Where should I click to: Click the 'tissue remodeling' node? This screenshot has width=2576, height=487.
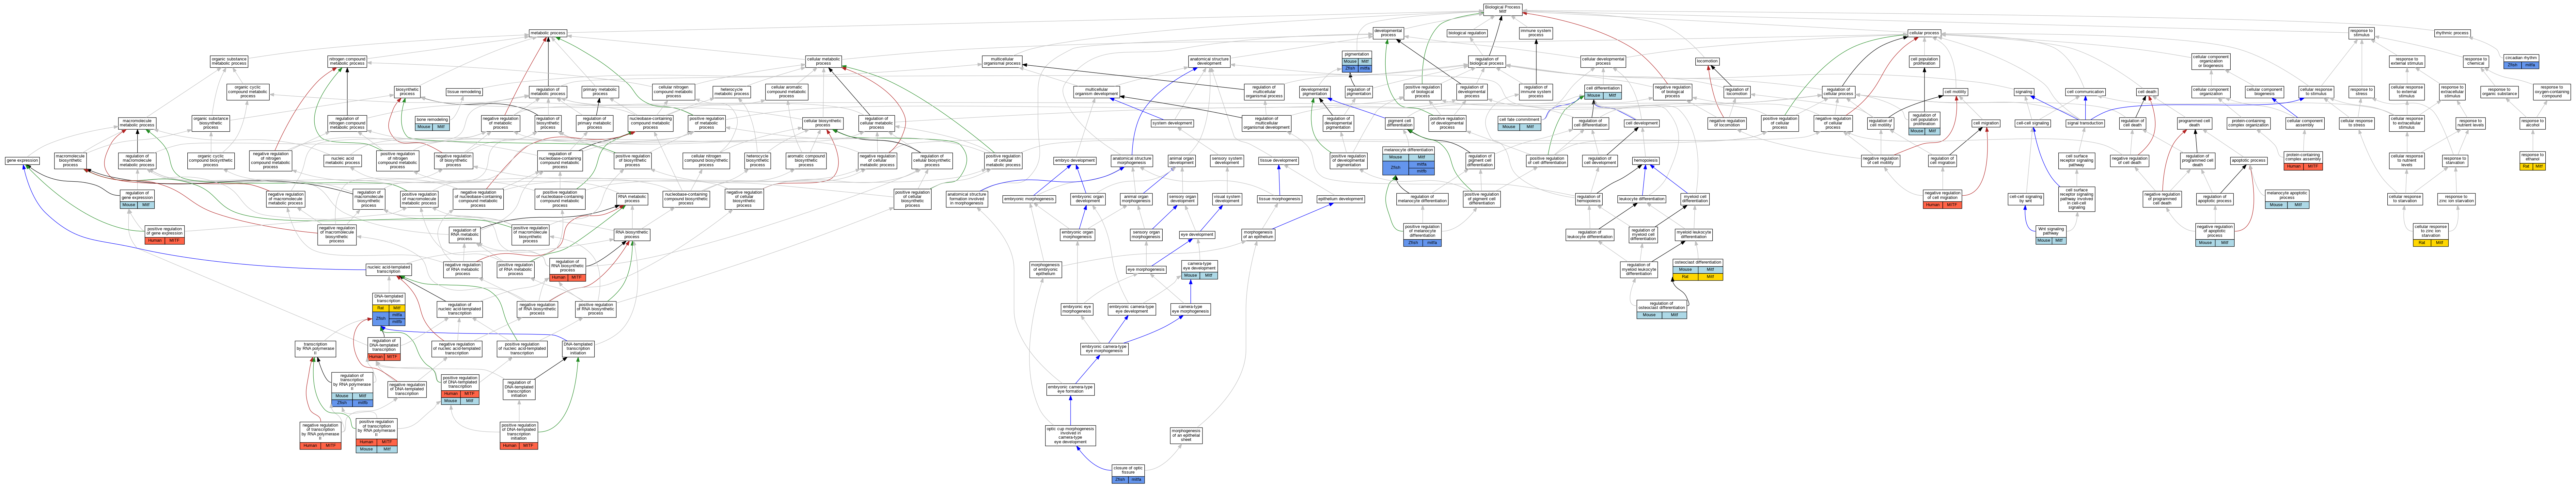coord(464,92)
